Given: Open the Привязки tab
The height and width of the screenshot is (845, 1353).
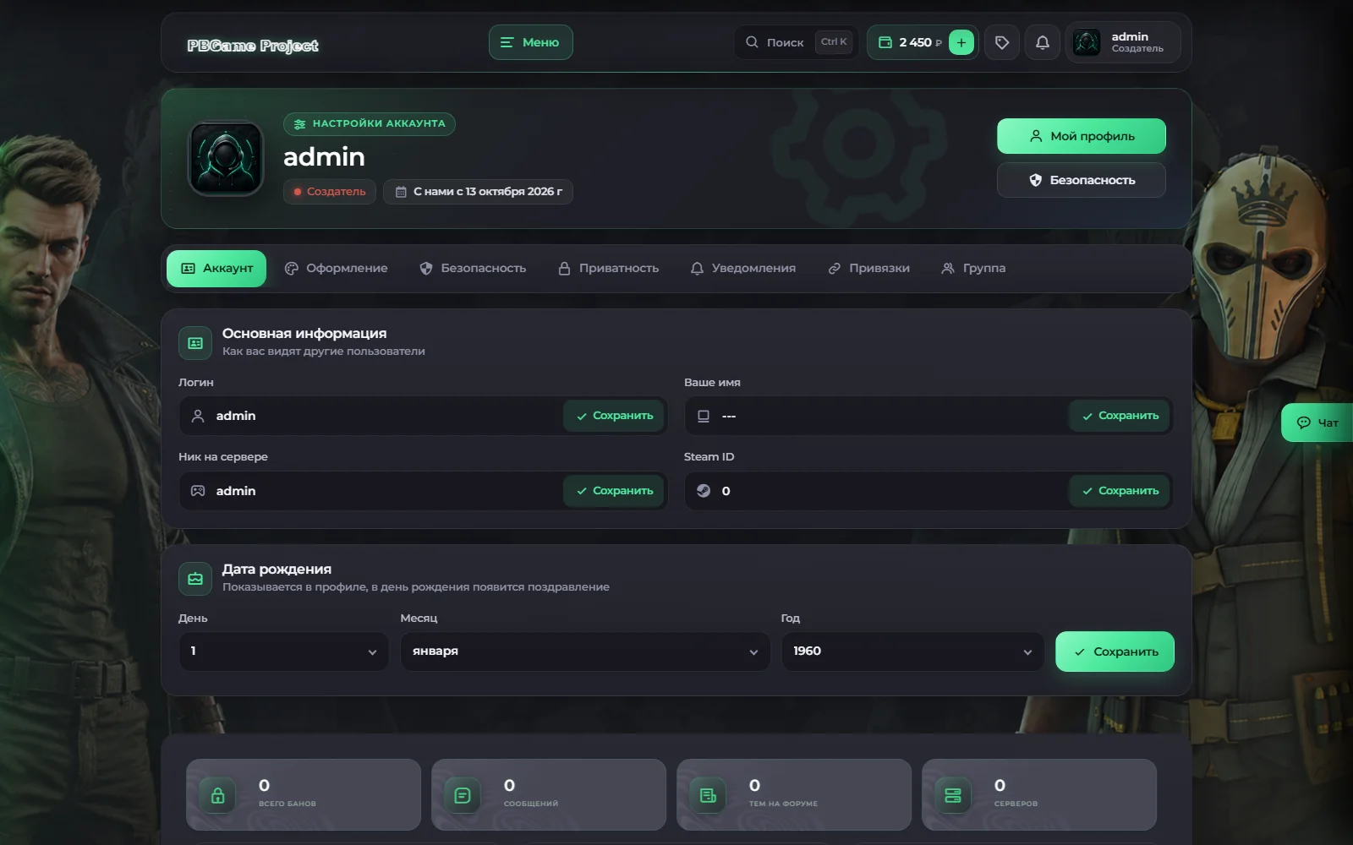Looking at the screenshot, I should pos(868,269).
